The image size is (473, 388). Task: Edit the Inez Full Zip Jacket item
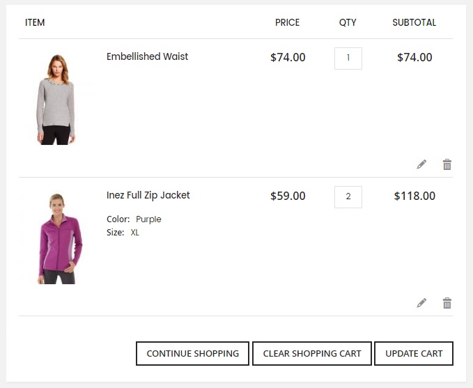click(421, 303)
